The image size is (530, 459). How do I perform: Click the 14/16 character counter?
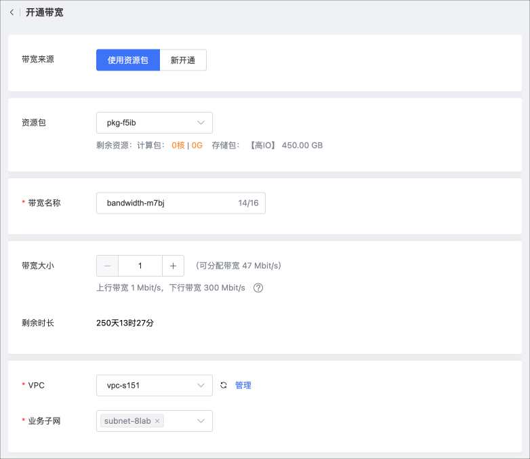[x=248, y=203]
